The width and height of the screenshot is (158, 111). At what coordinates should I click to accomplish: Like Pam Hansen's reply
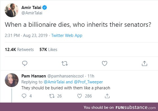[x=80, y=96]
